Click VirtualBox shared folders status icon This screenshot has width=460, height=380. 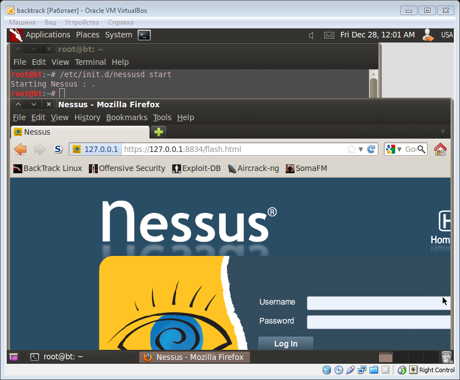point(373,370)
